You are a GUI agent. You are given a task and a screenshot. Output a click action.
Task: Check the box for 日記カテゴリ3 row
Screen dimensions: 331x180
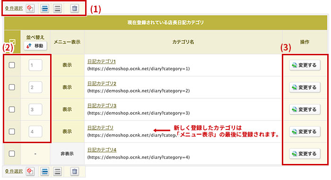12,109
